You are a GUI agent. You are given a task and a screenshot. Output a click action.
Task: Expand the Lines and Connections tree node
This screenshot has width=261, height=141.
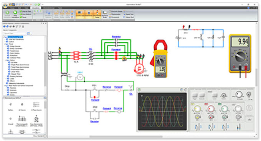[x=5, y=39]
